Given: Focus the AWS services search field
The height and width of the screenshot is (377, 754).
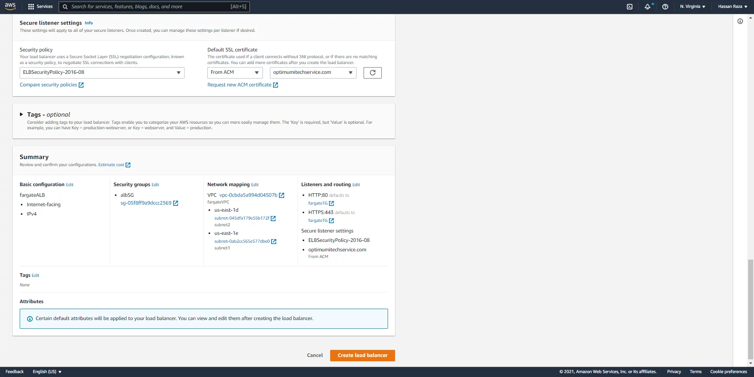Looking at the screenshot, I should point(154,7).
